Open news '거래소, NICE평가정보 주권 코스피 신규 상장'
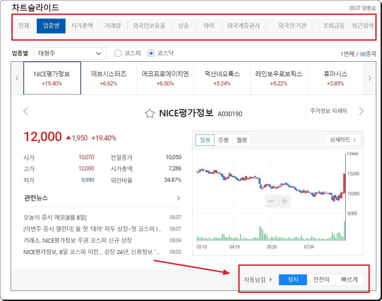This screenshot has width=382, height=301. (x=78, y=240)
